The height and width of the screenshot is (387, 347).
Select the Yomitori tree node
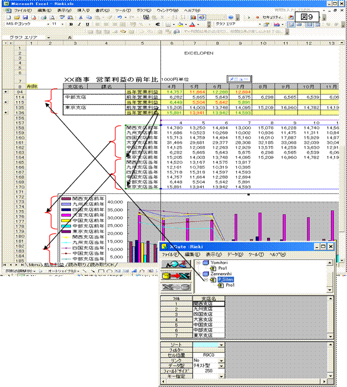coord(219,263)
